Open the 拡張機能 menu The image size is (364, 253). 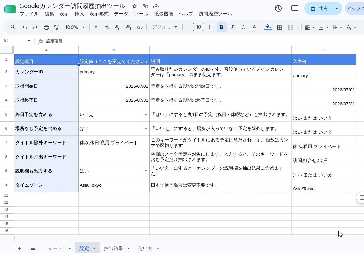(x=163, y=14)
